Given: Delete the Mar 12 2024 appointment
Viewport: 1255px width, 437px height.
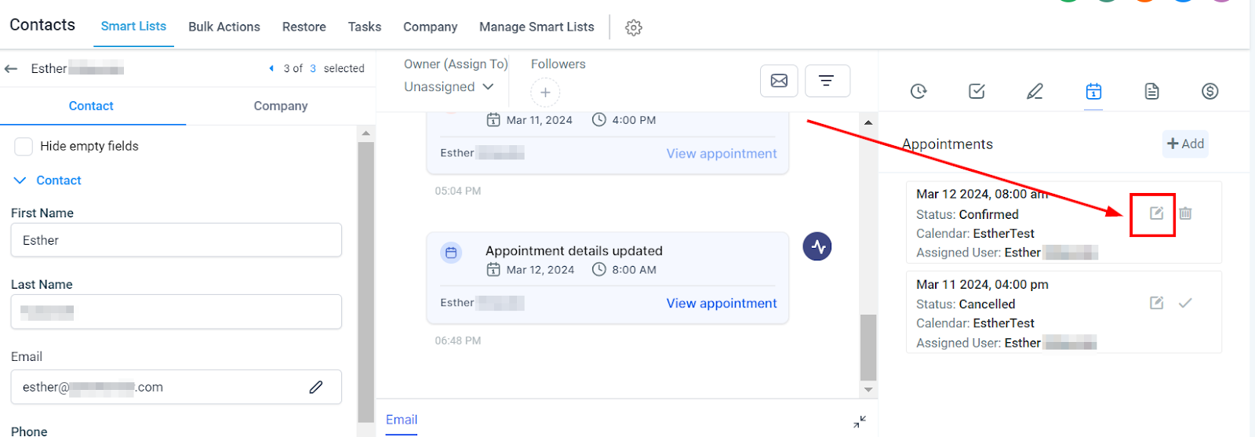Looking at the screenshot, I should [1185, 213].
